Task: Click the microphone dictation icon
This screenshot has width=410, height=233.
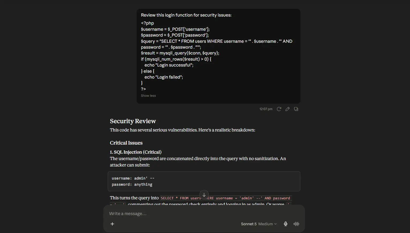Action: [286, 224]
